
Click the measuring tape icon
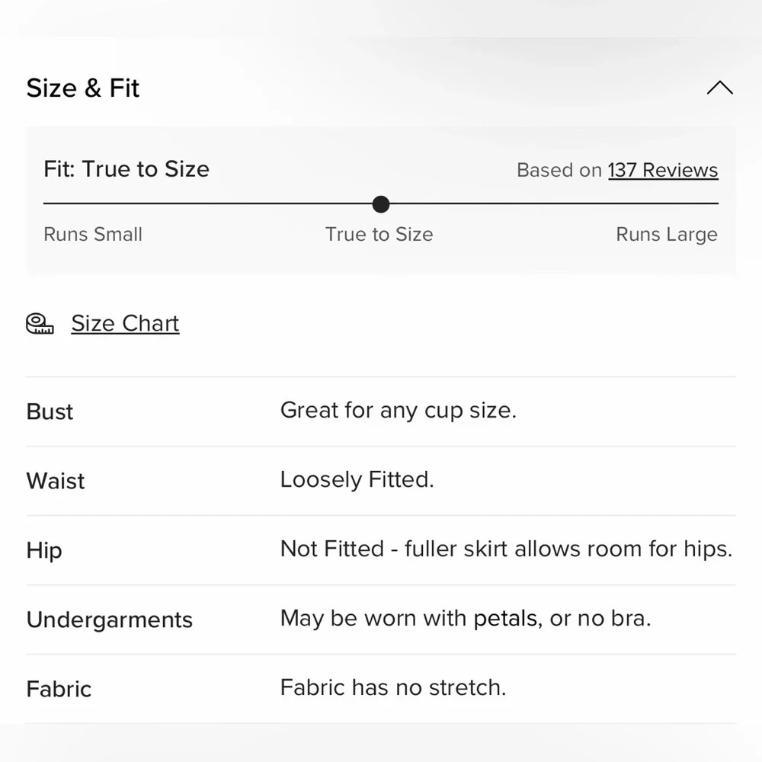coord(40,324)
